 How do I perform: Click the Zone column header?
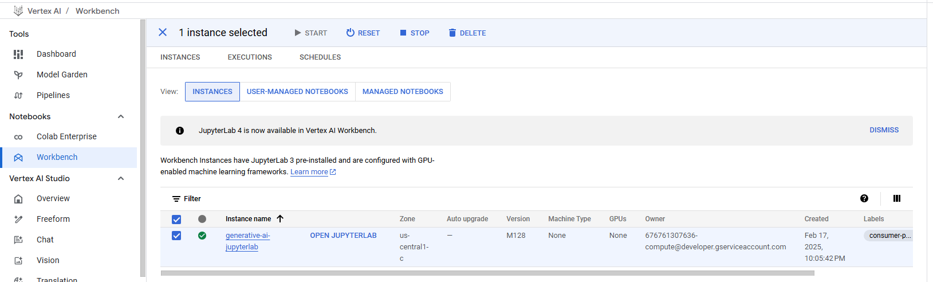pyautogui.click(x=407, y=219)
